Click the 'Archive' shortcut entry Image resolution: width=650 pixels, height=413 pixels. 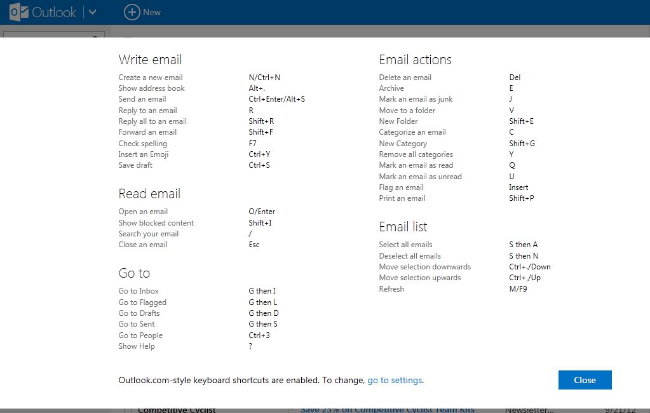[391, 88]
